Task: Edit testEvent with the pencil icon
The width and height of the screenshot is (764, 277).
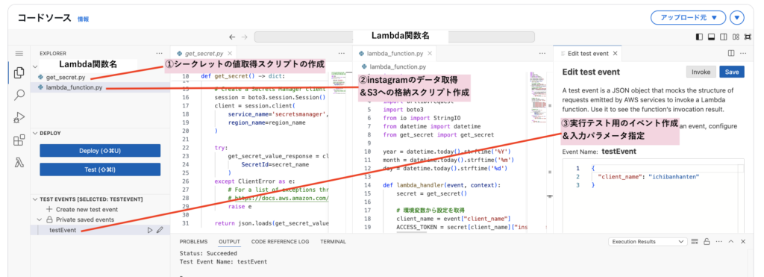Action: [x=160, y=230]
